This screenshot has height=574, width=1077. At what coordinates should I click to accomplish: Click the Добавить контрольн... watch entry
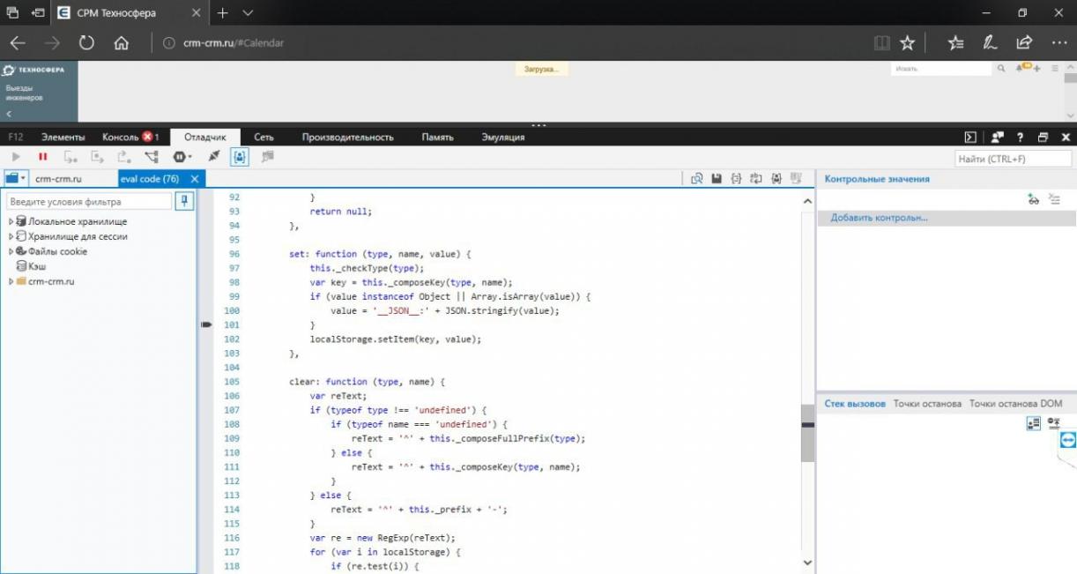pos(879,218)
